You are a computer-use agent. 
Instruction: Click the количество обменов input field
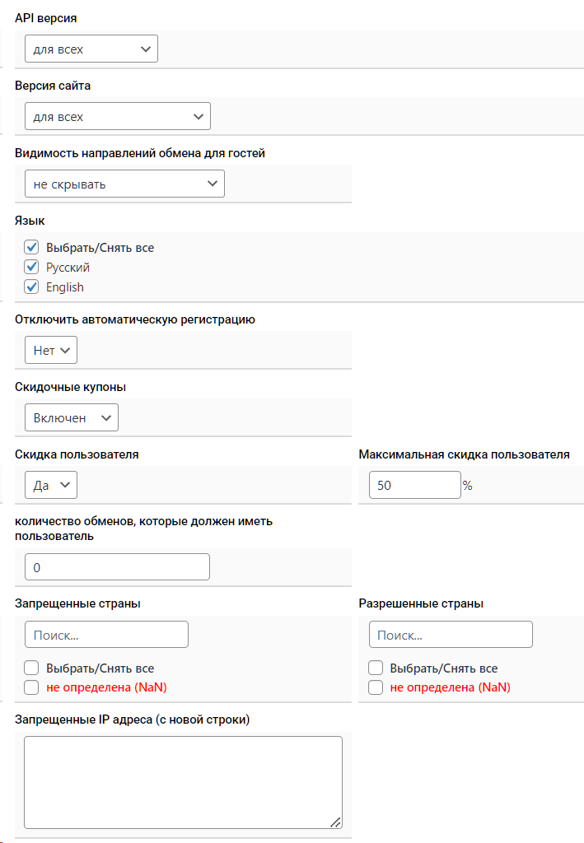(x=117, y=567)
